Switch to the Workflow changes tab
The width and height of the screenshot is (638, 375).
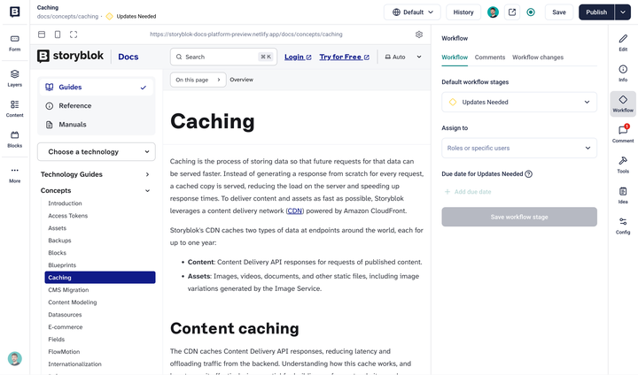pyautogui.click(x=538, y=57)
